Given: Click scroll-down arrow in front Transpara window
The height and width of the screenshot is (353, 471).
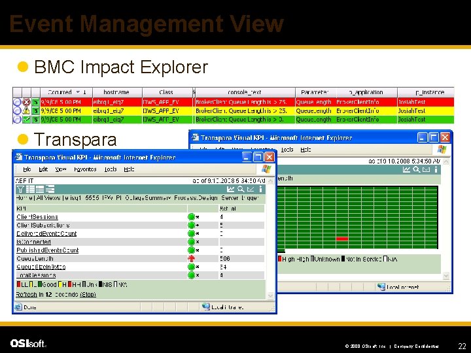Looking at the screenshot, I should [270, 295].
